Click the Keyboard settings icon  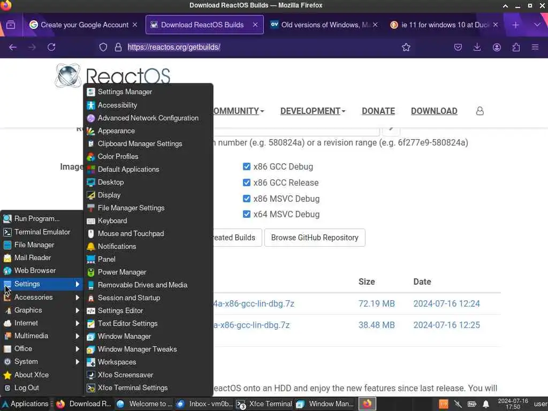91,221
